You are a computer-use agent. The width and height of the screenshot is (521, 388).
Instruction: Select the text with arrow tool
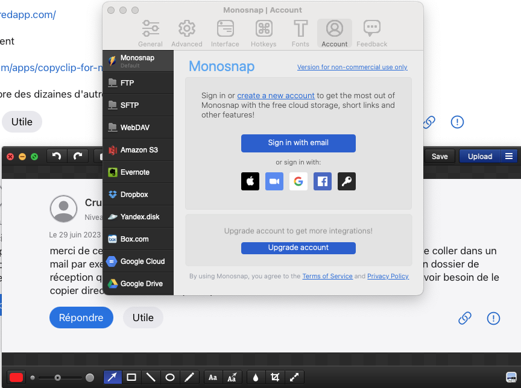232,377
